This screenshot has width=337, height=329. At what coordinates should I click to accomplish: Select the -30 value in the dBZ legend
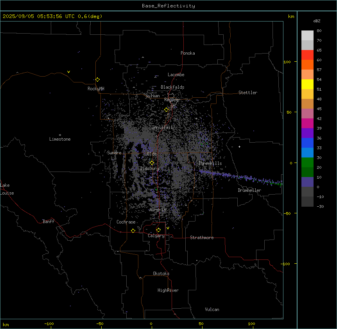320,207
